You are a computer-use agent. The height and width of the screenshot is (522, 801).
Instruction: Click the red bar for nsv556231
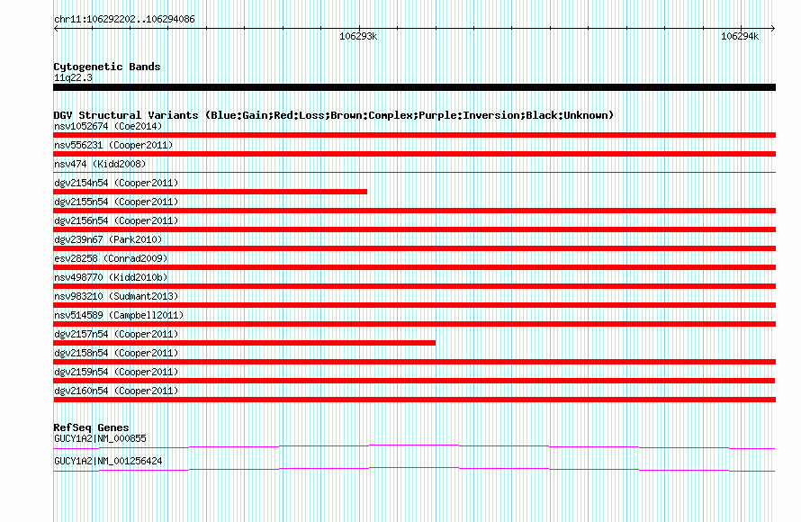[414, 154]
